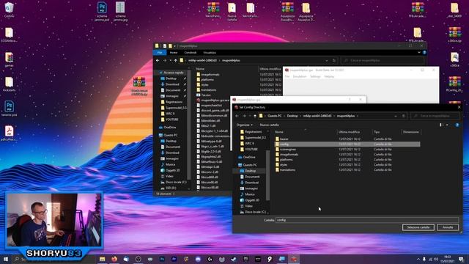This screenshot has height=264, width=469.
Task: Click the Questo PC breadcrumb in the dialog
Action: [x=274, y=116]
